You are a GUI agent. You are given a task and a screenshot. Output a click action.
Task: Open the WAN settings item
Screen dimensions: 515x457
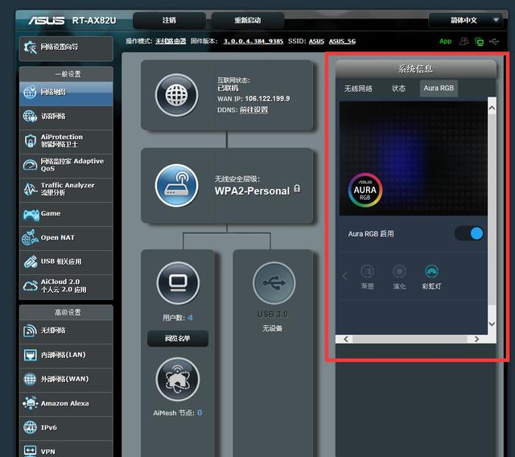click(x=66, y=380)
